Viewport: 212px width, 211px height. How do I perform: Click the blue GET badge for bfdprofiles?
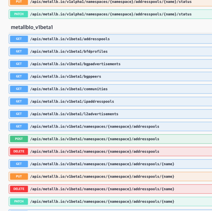pos(19,51)
